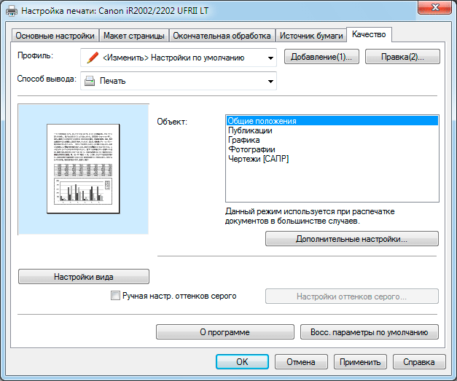Confirm with the OK button
The width and height of the screenshot is (457, 381).
[242, 362]
